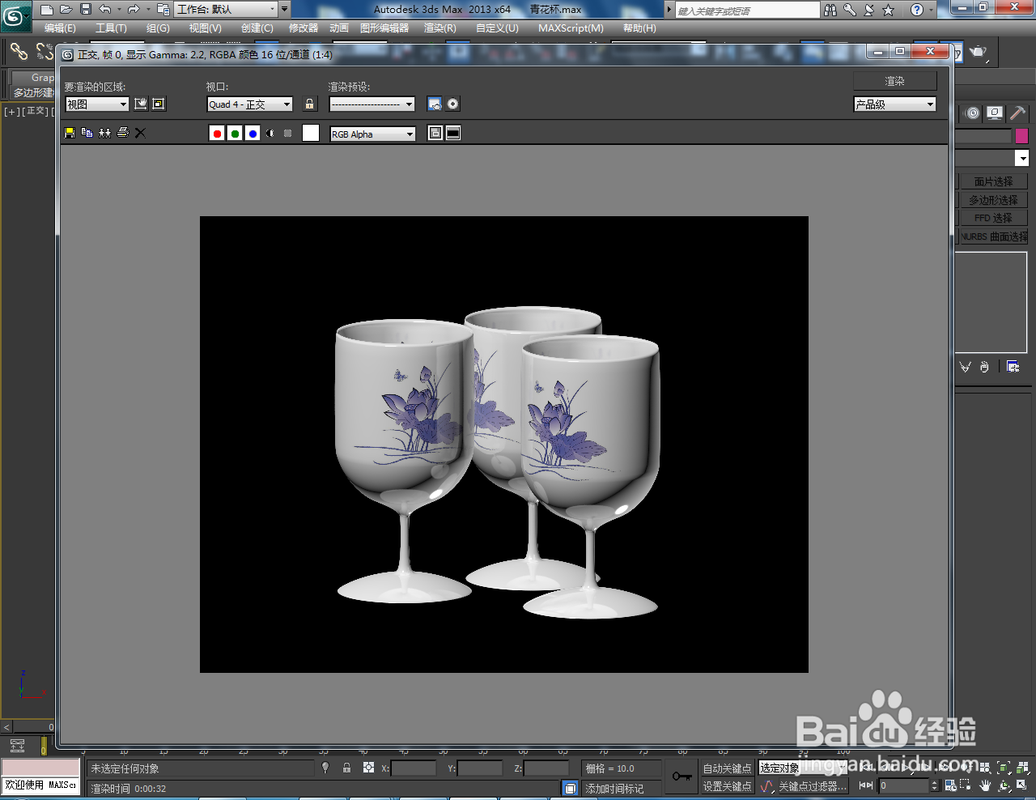The width and height of the screenshot is (1036, 800).
Task: Open the RGB Alpha channel dropdown
Action: point(372,134)
